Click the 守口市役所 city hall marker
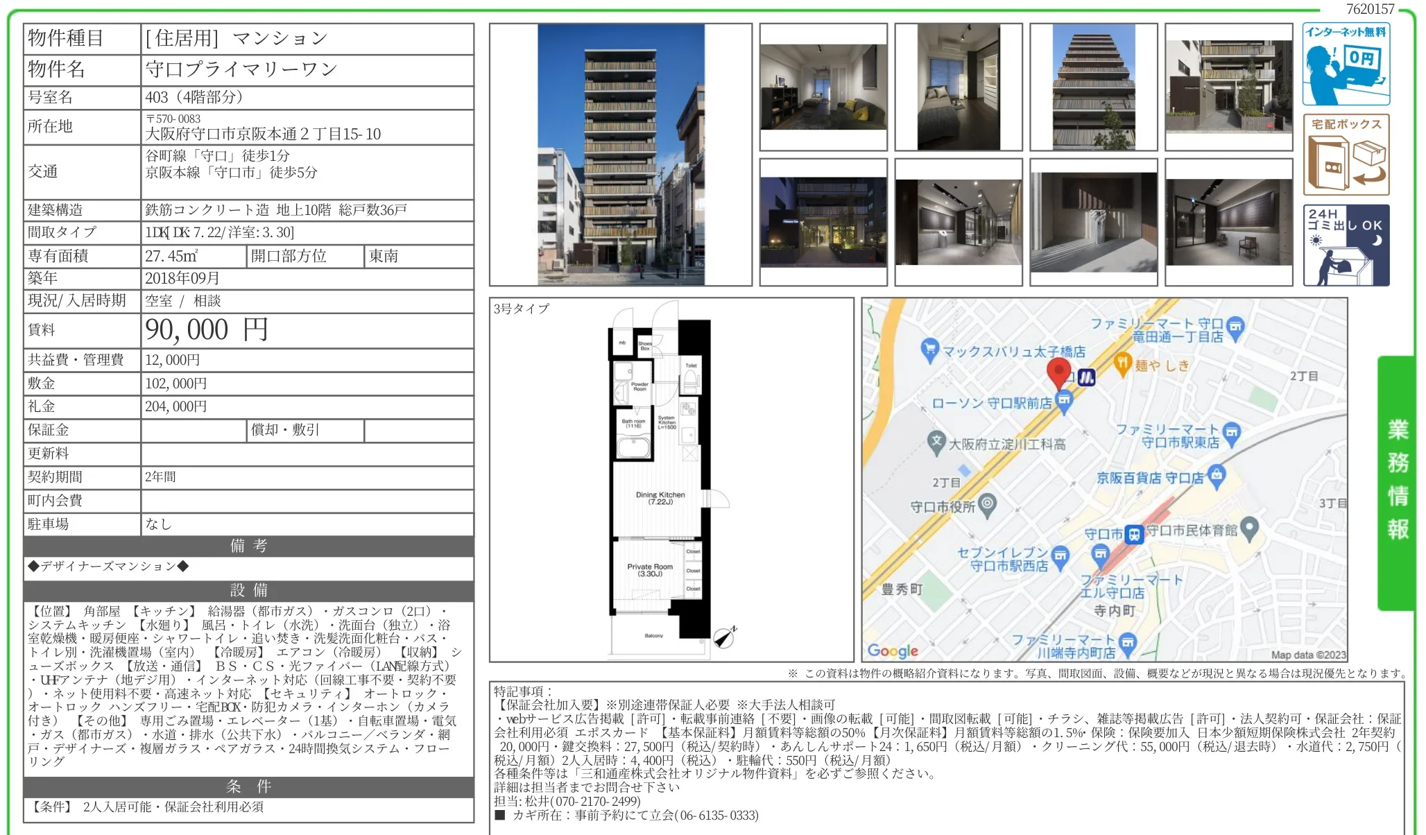This screenshot has height=835, width=1426. coord(988,504)
